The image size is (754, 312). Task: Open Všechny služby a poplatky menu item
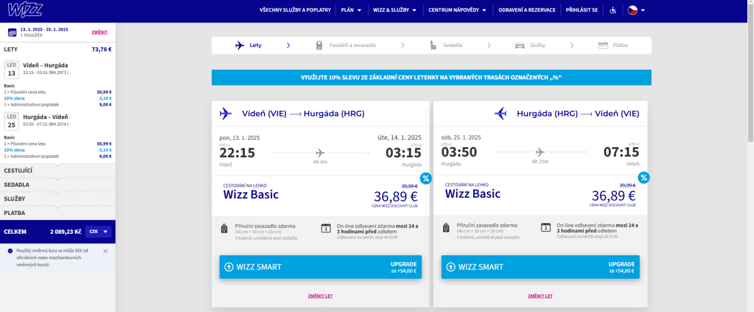(295, 11)
